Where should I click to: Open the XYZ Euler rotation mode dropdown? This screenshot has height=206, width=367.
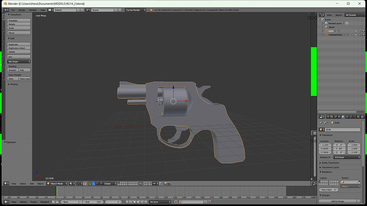tap(347, 157)
